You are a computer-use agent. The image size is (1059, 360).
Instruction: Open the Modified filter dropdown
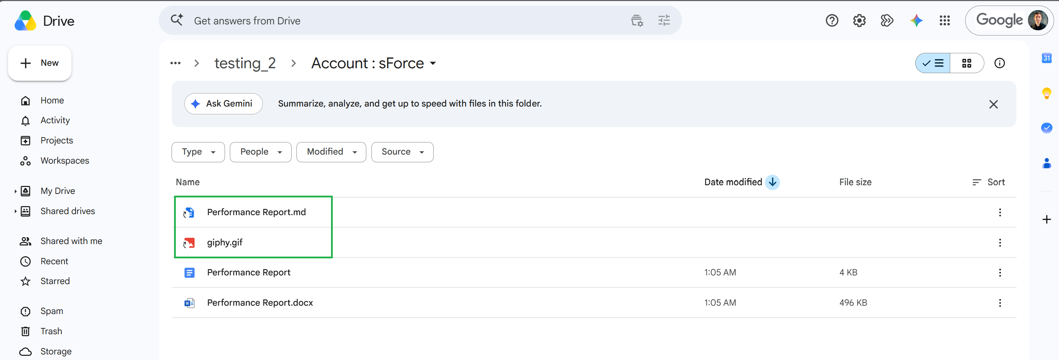[x=331, y=152]
